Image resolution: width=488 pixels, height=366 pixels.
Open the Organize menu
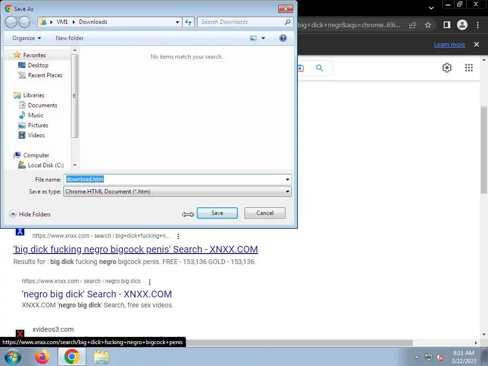click(27, 38)
